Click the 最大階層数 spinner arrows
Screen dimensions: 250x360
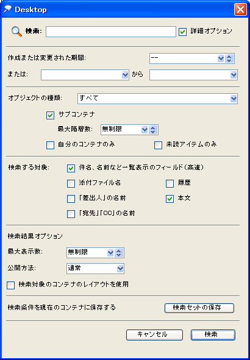pos(152,130)
